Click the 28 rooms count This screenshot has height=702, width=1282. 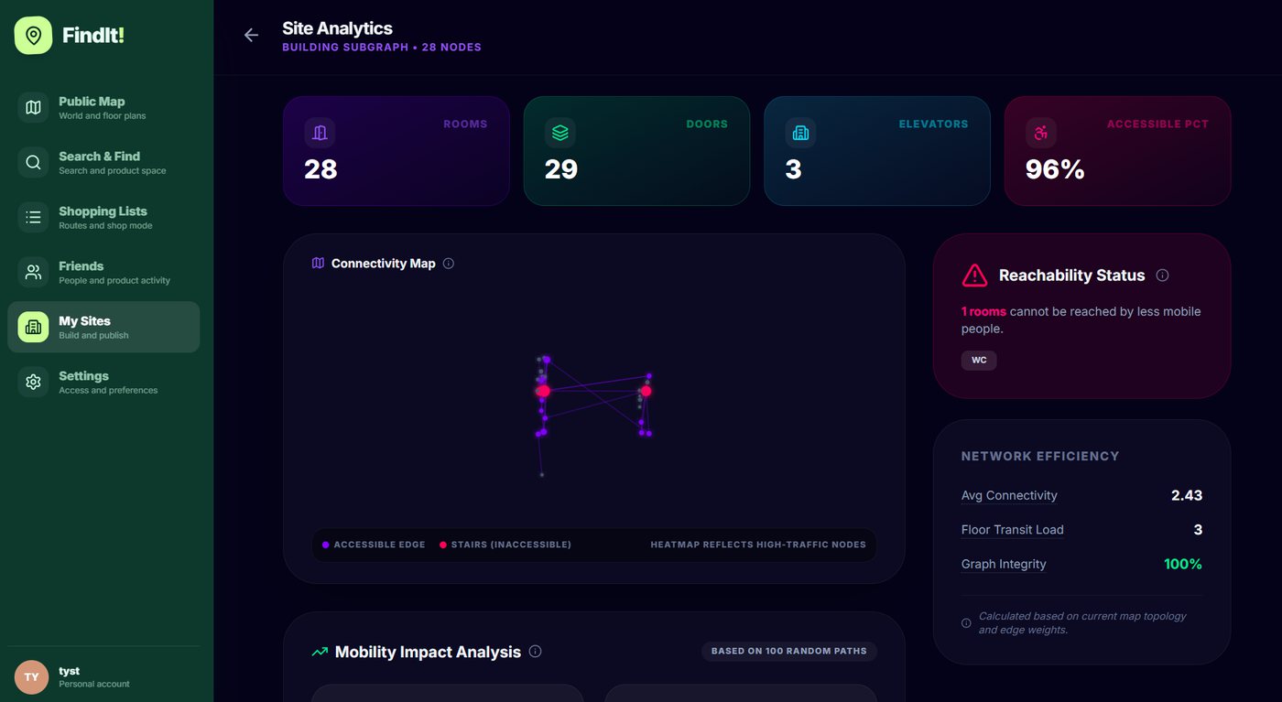click(x=320, y=169)
